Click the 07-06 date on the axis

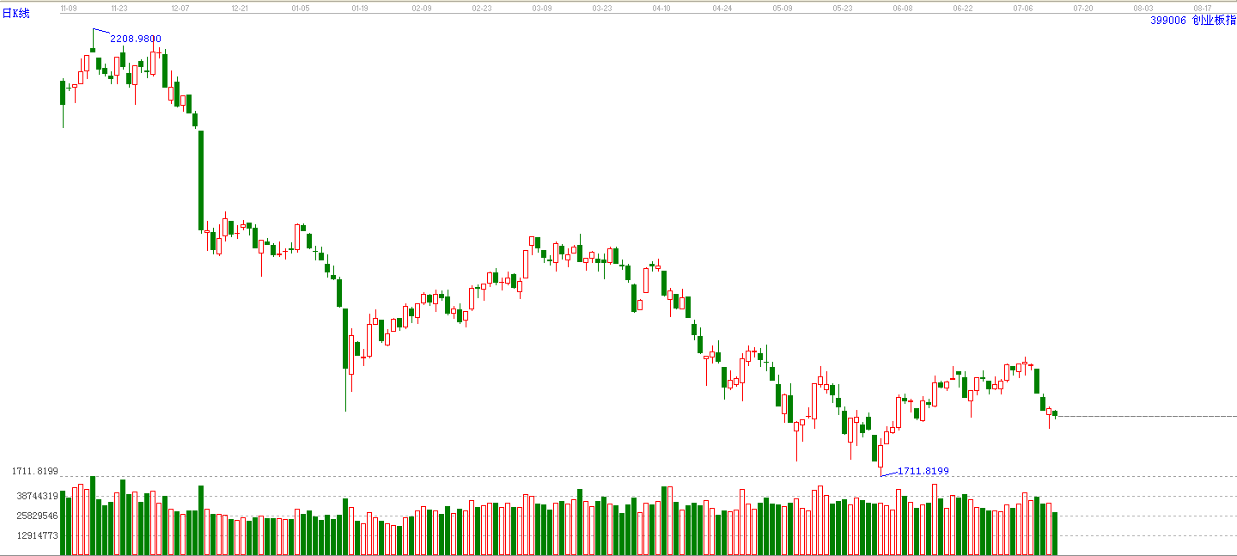[x=1022, y=8]
